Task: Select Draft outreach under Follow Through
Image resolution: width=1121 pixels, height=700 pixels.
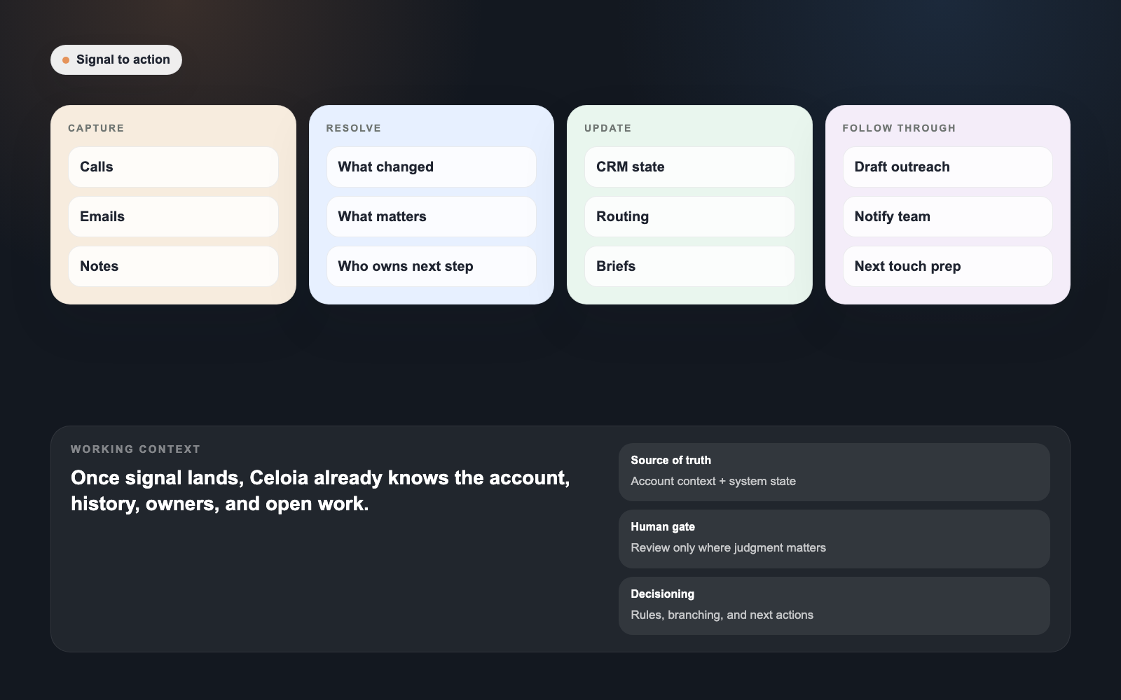Action: (947, 167)
